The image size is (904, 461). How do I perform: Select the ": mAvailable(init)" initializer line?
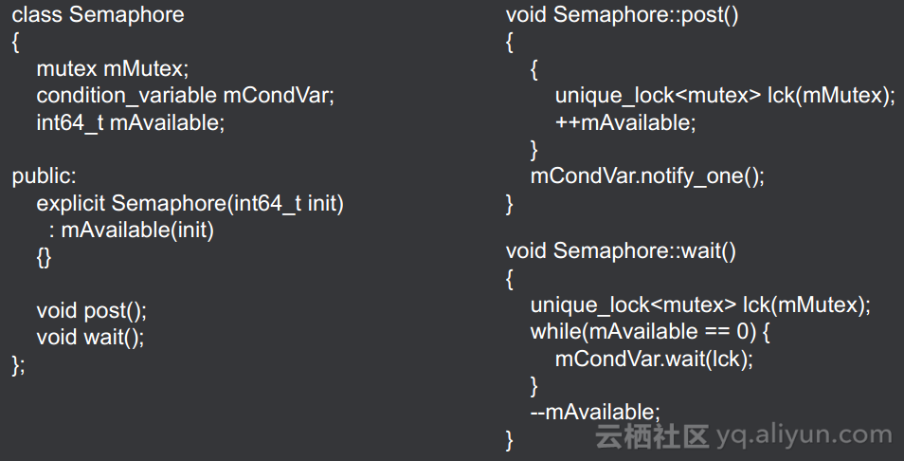pos(132,230)
